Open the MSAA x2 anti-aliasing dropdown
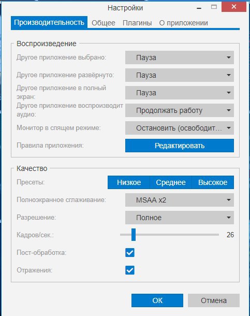250x316 pixels. [x=179, y=200]
